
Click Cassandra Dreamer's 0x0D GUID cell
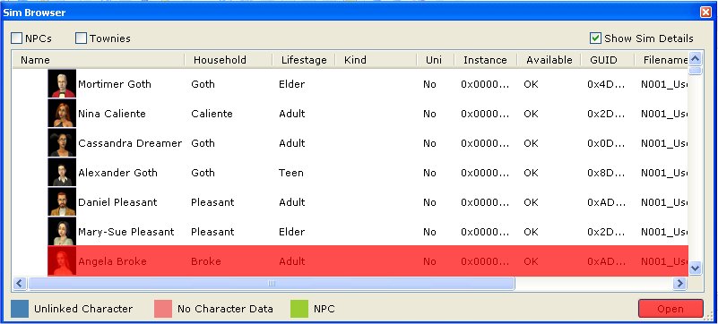click(x=605, y=143)
